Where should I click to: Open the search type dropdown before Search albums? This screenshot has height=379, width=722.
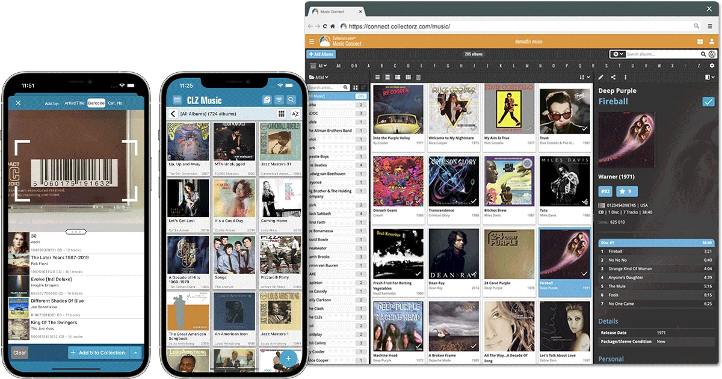617,54
